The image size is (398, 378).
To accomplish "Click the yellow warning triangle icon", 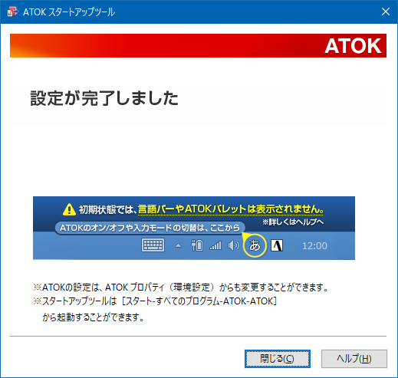I will (69, 209).
